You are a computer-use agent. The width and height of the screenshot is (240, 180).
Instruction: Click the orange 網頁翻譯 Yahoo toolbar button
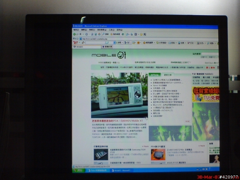(148, 43)
